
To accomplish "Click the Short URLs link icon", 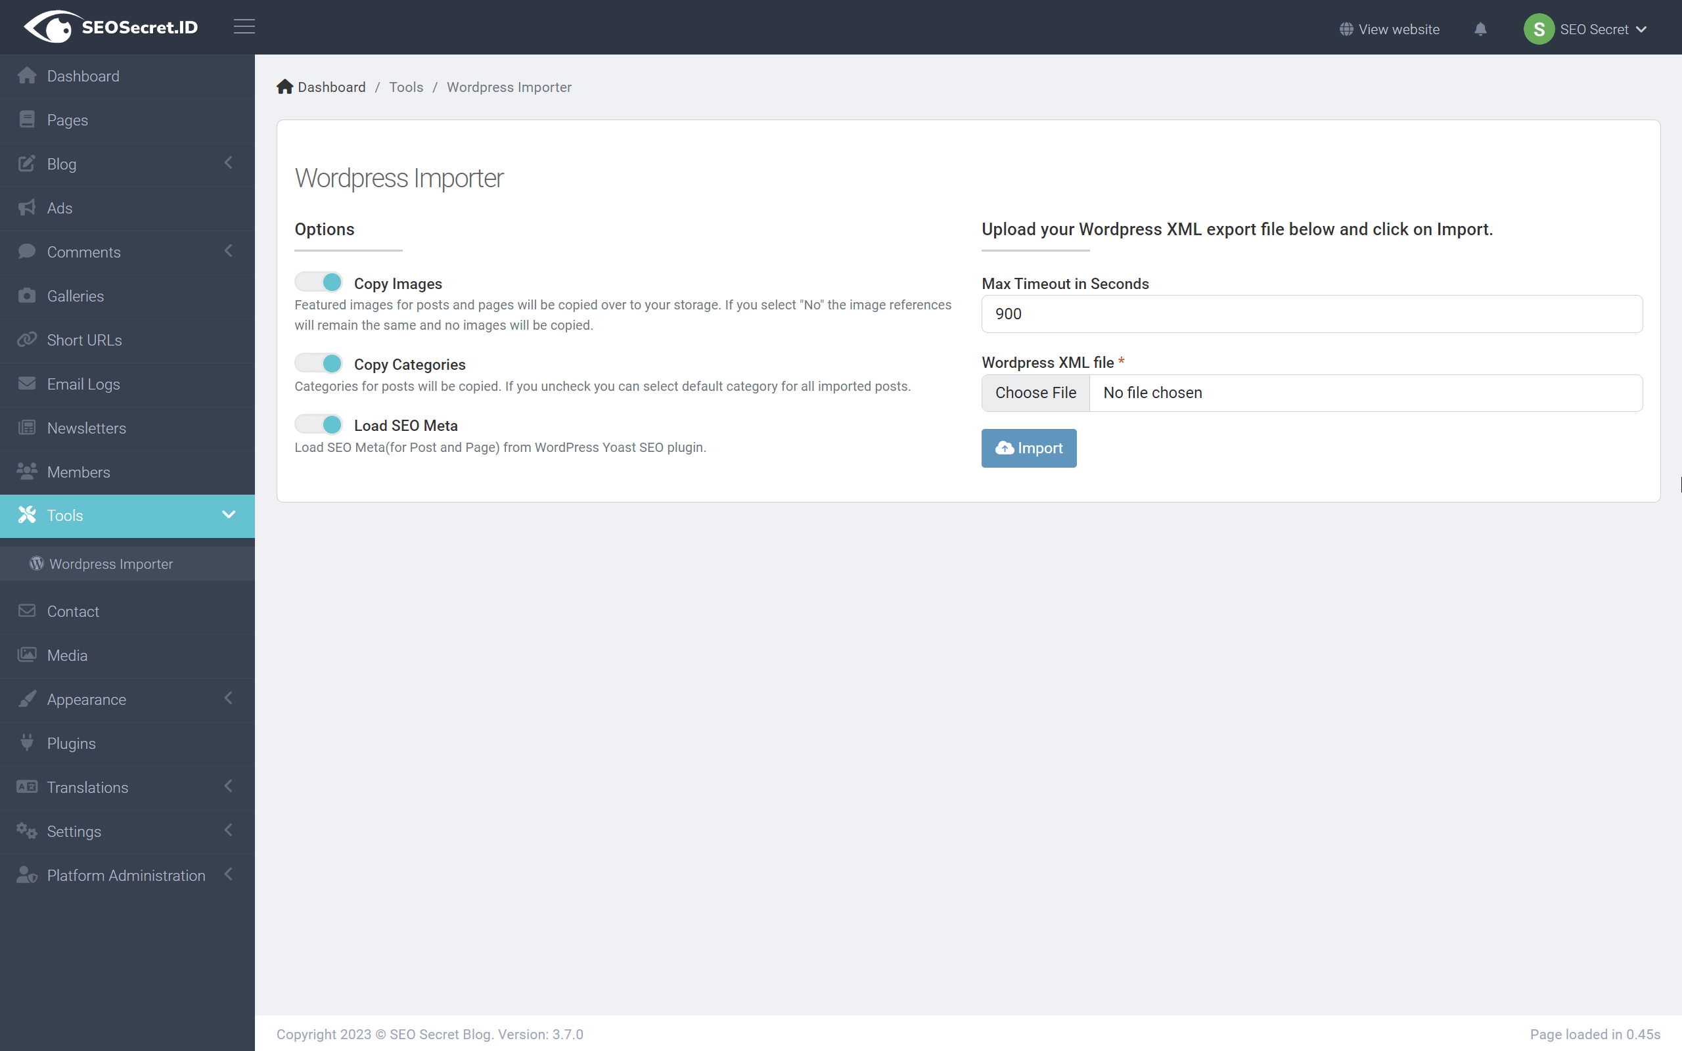I will pos(27,339).
